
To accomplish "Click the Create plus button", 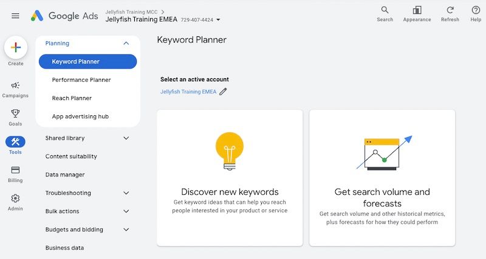I will pos(16,47).
